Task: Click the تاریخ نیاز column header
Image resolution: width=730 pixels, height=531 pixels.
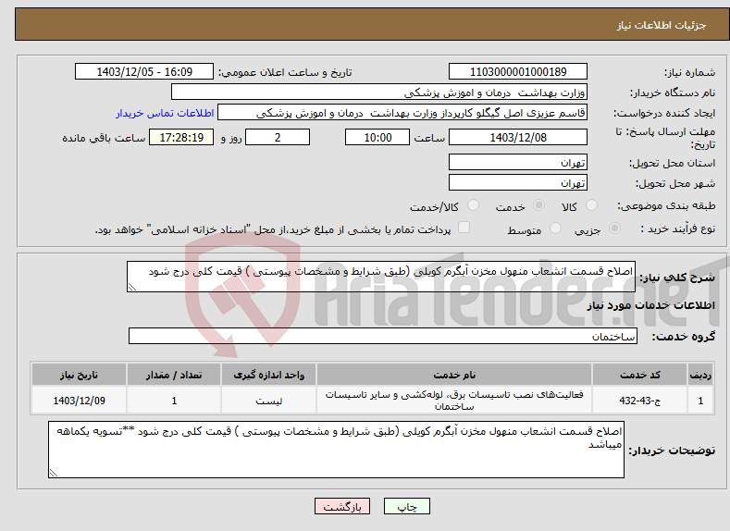Action: [x=80, y=375]
